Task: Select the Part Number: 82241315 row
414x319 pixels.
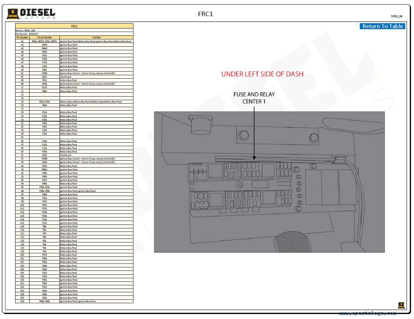Action: (74, 34)
